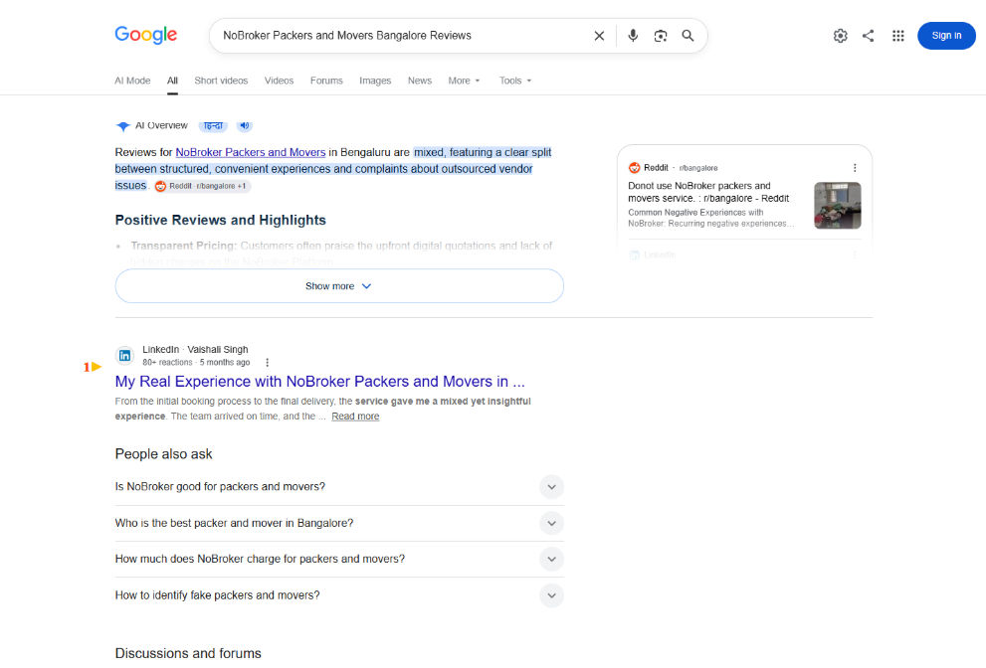Screen dimensions: 986x668
Task: Open Reddit r/bangalore +1 source chip
Action: 203,186
